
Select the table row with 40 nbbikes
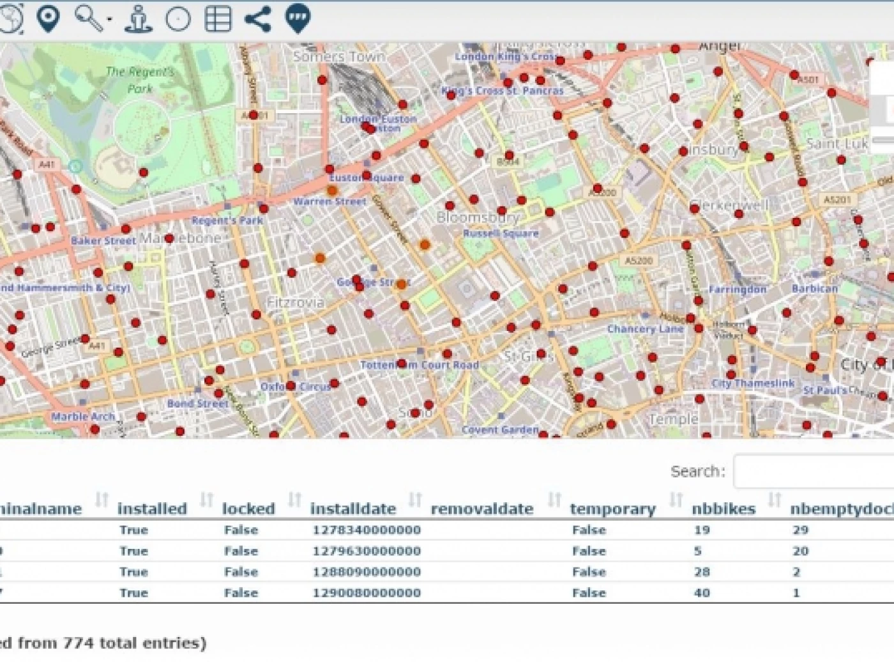pos(702,592)
